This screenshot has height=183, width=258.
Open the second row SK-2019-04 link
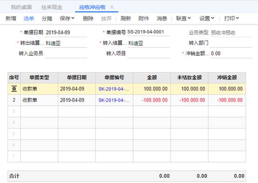(x=114, y=100)
